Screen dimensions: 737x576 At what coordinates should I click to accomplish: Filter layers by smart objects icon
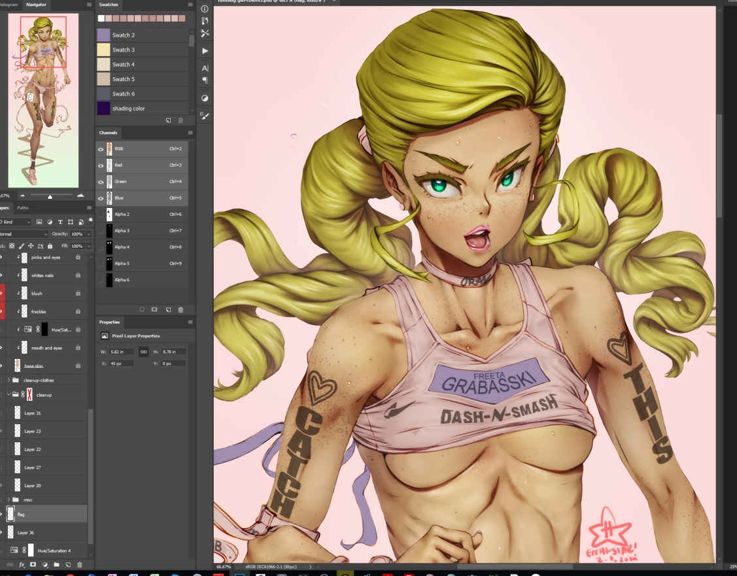tap(81, 222)
